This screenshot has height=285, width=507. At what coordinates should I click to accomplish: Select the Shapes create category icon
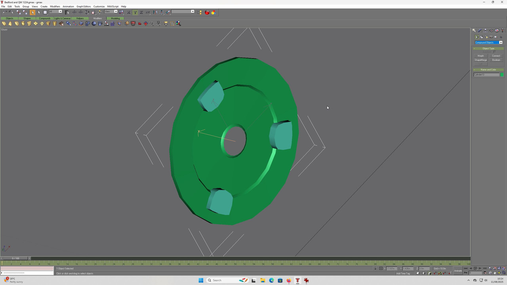[482, 37]
